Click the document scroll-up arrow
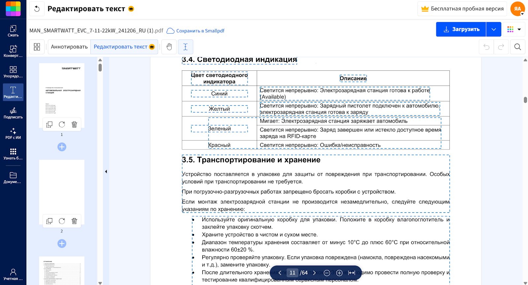528x285 pixels. click(x=525, y=60)
